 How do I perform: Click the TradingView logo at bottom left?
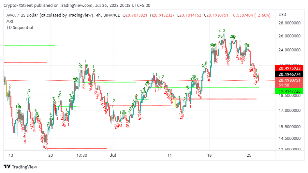coord(20,167)
